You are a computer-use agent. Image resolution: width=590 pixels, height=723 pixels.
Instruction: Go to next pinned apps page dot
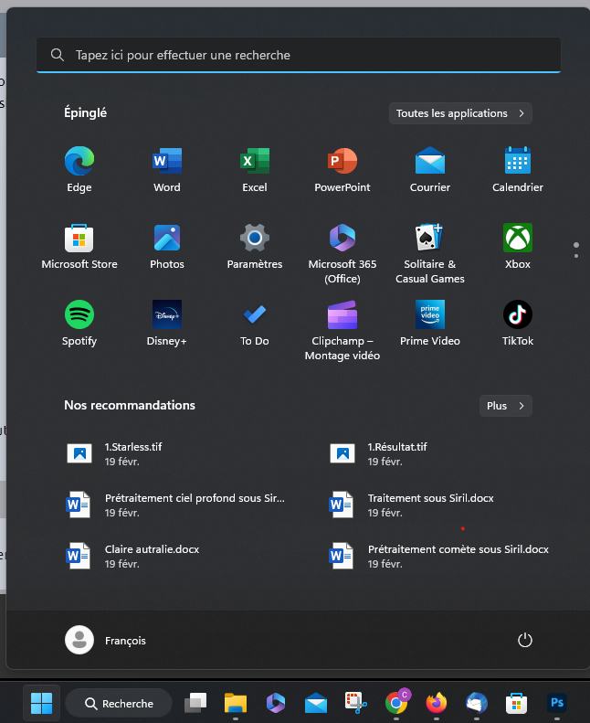(x=576, y=256)
